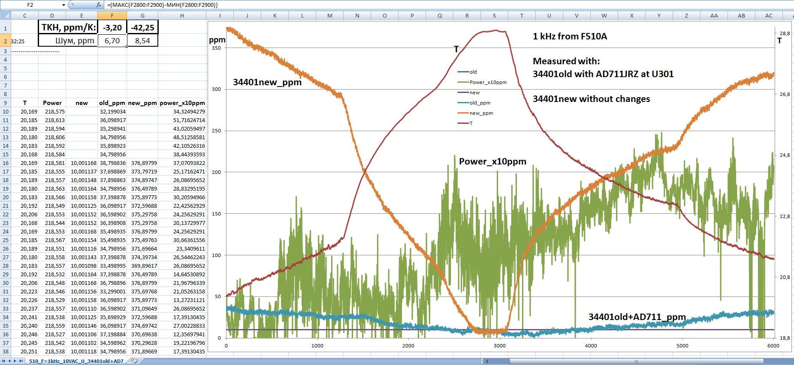Click the 'Power' column heading cell

52,103
